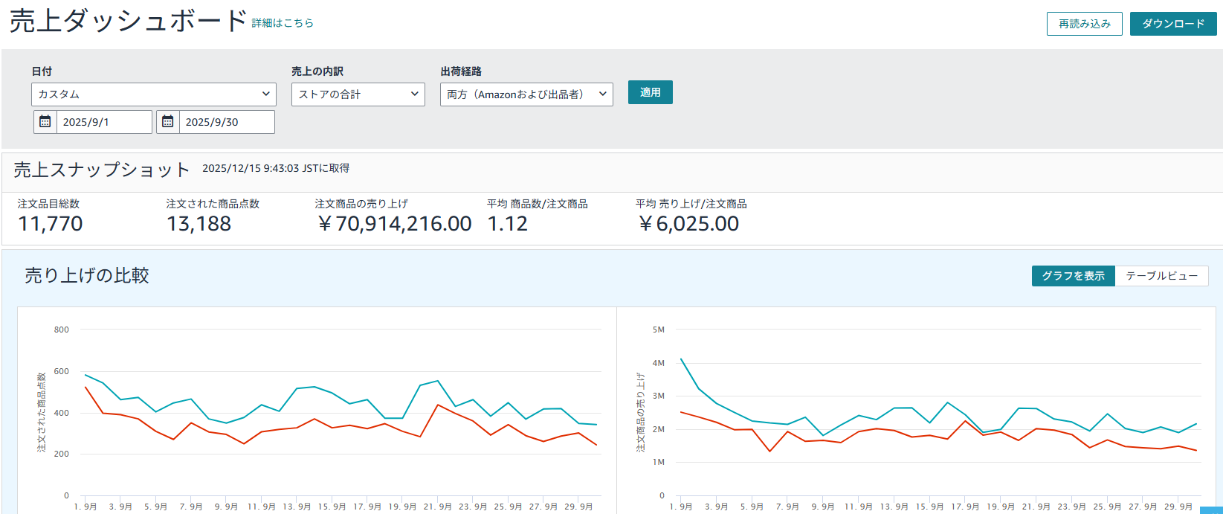This screenshot has height=514, width=1223.
Task: Follow the 詳細はこちら link
Action: click(x=283, y=23)
